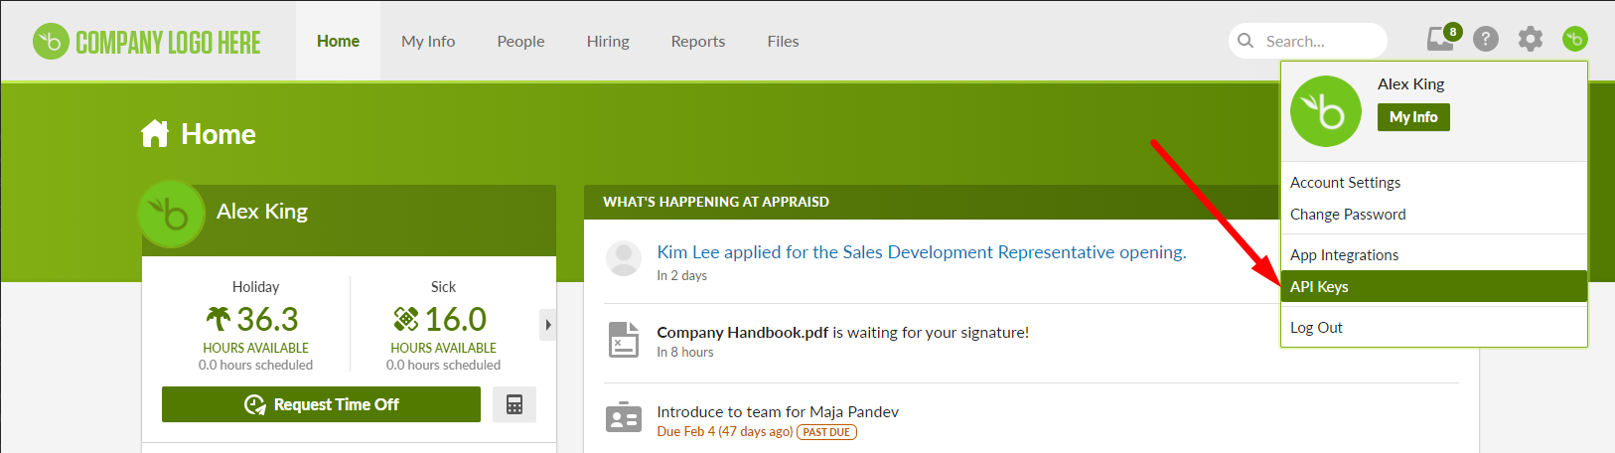Open the inbox notifications icon with badge

1443,38
